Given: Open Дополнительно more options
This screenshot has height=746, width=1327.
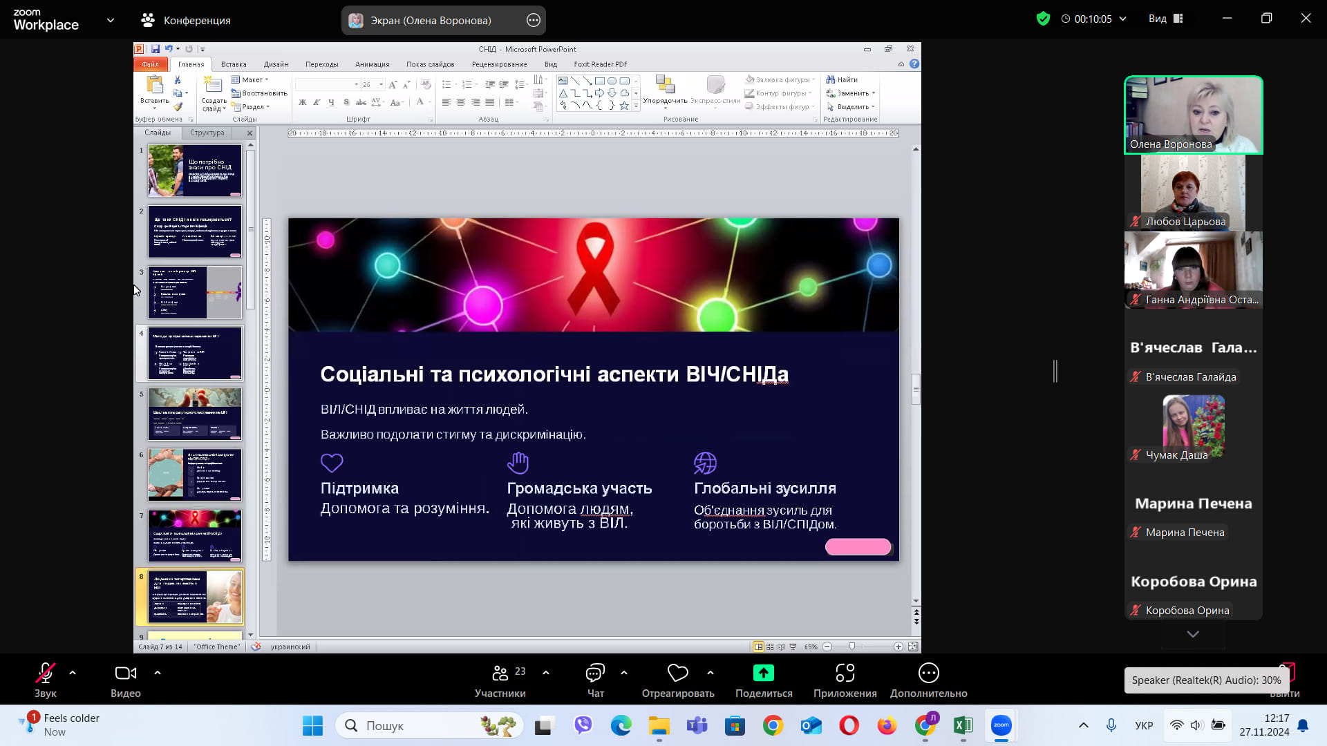Looking at the screenshot, I should [928, 673].
